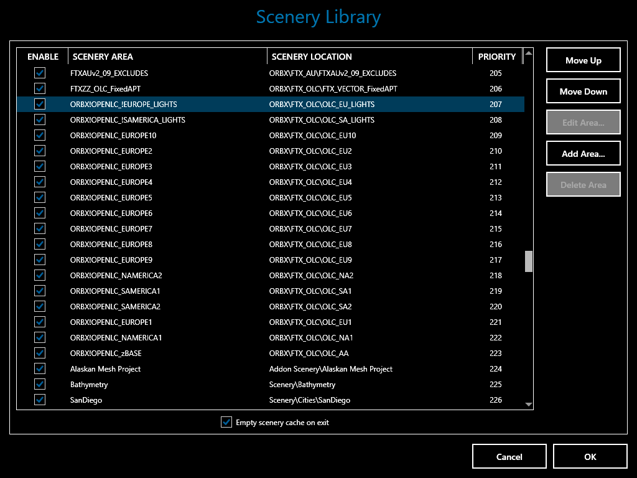Viewport: 637px width, 478px height.
Task: Click location ORBX\FTX_OLC\OLC_EU_LIGHTS
Action: (x=322, y=105)
